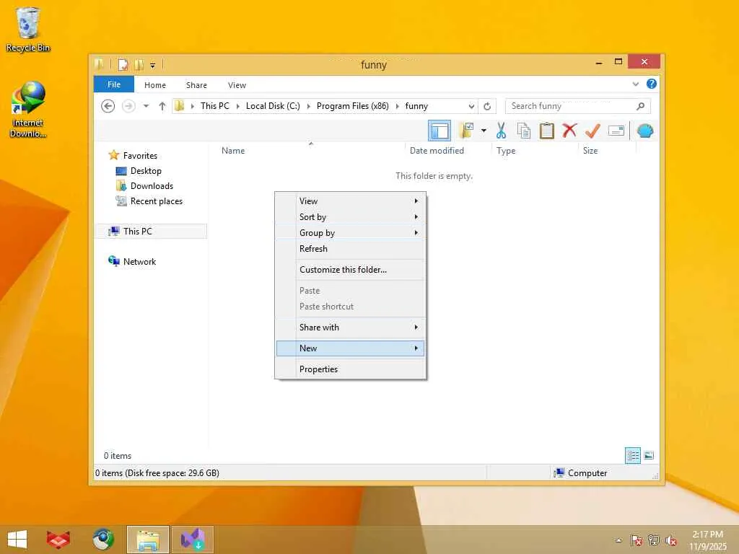Toggle the navigation pane layout button
739x554 pixels.
[440, 131]
